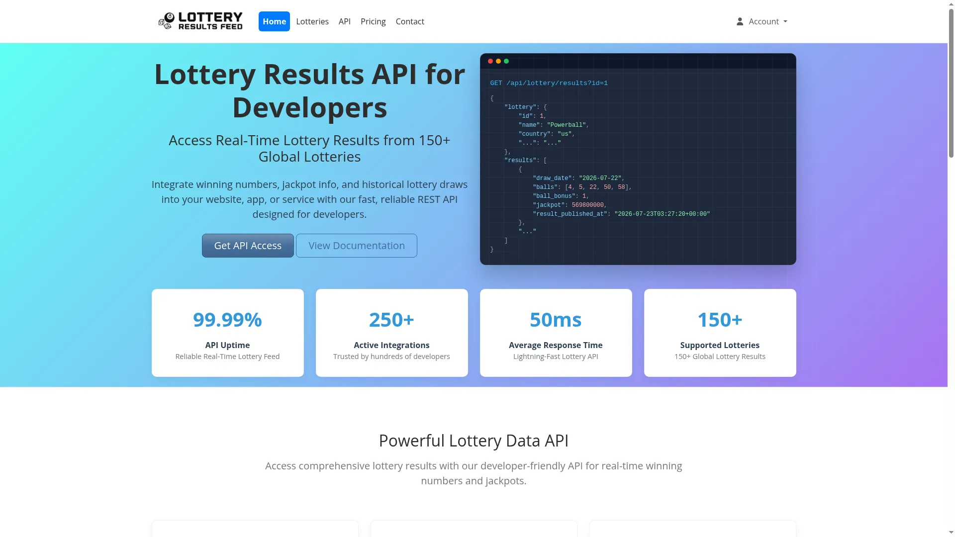Open the Lotteries nav link

click(x=312, y=21)
